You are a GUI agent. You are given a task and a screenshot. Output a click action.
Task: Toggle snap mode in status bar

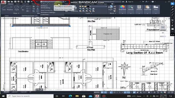pyautogui.click(x=105, y=92)
